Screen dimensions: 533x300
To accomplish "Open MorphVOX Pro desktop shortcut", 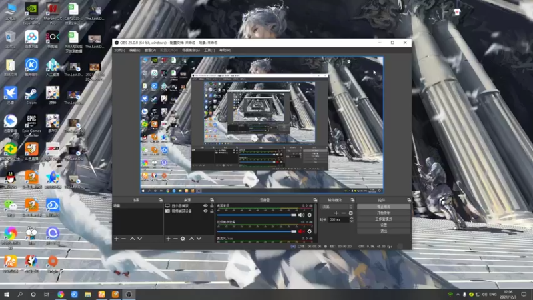I will pyautogui.click(x=53, y=13).
